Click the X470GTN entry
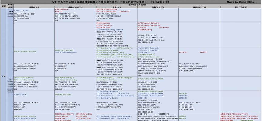Image resolution: width=262 pixels, height=121 pixels. point(183,94)
